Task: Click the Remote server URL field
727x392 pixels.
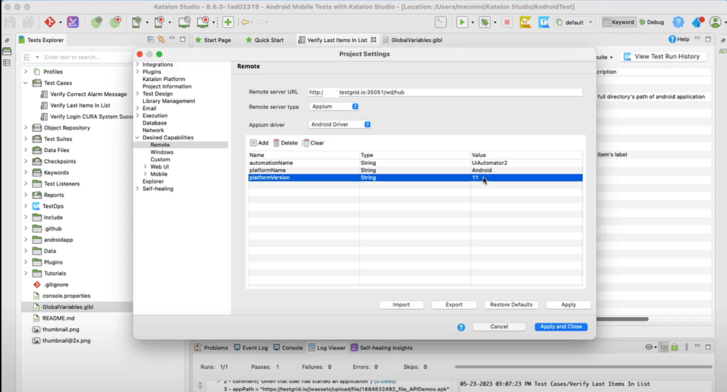Action: coord(445,92)
